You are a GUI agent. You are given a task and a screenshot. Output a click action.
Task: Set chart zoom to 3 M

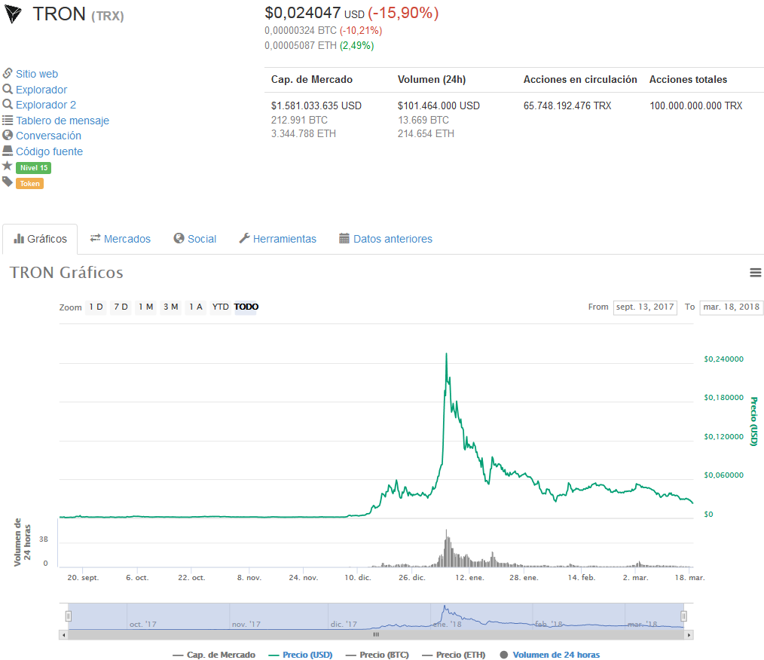(170, 307)
